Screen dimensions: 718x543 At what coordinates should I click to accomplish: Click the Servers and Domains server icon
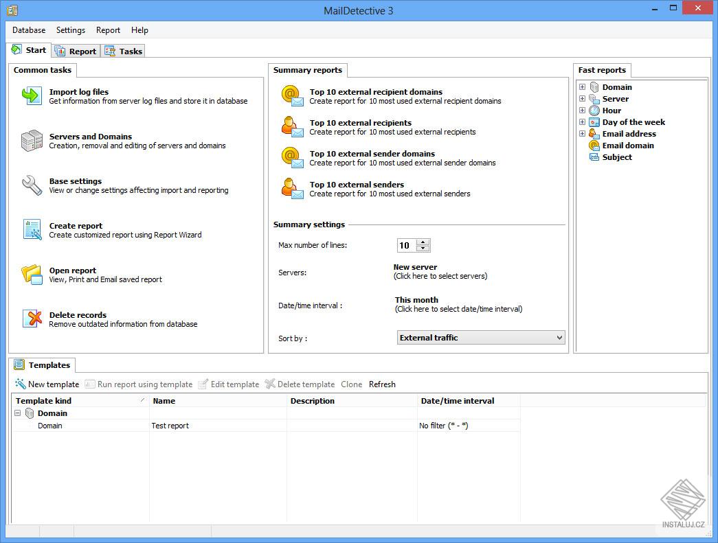(32, 141)
